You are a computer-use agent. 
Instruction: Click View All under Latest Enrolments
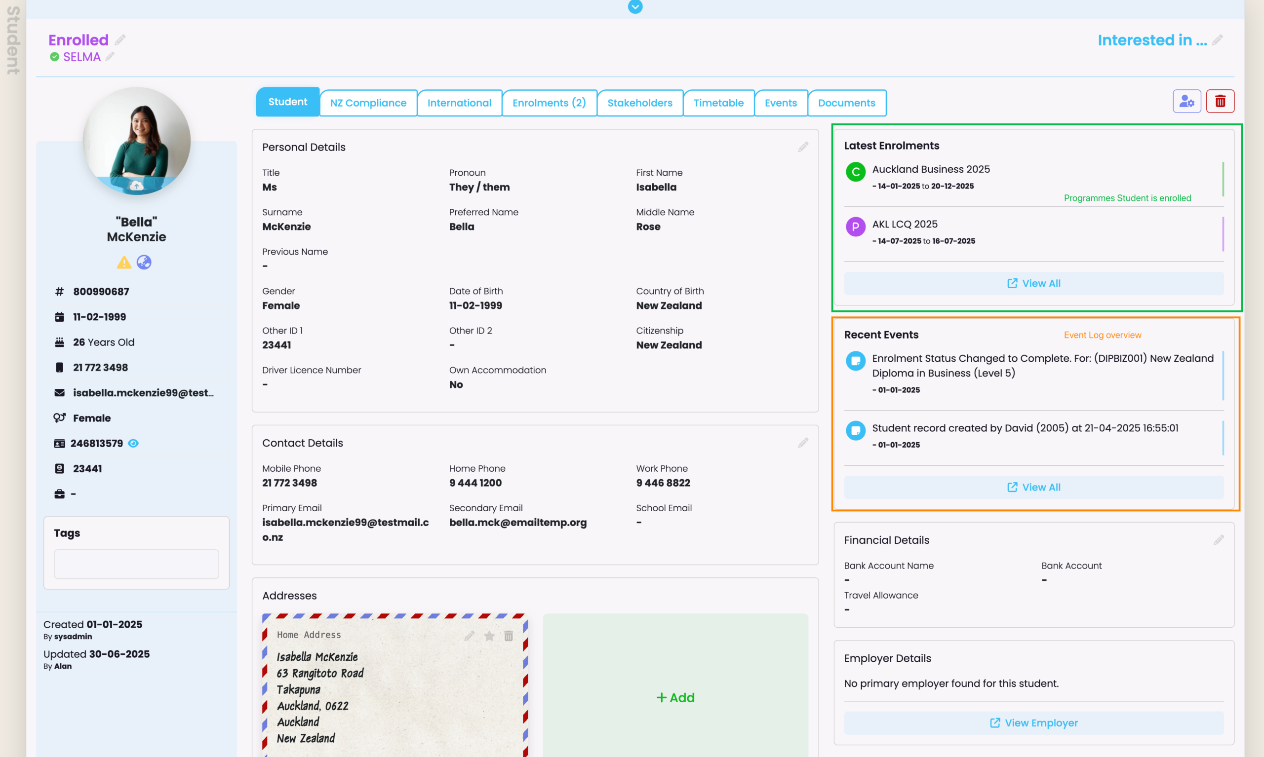point(1033,283)
